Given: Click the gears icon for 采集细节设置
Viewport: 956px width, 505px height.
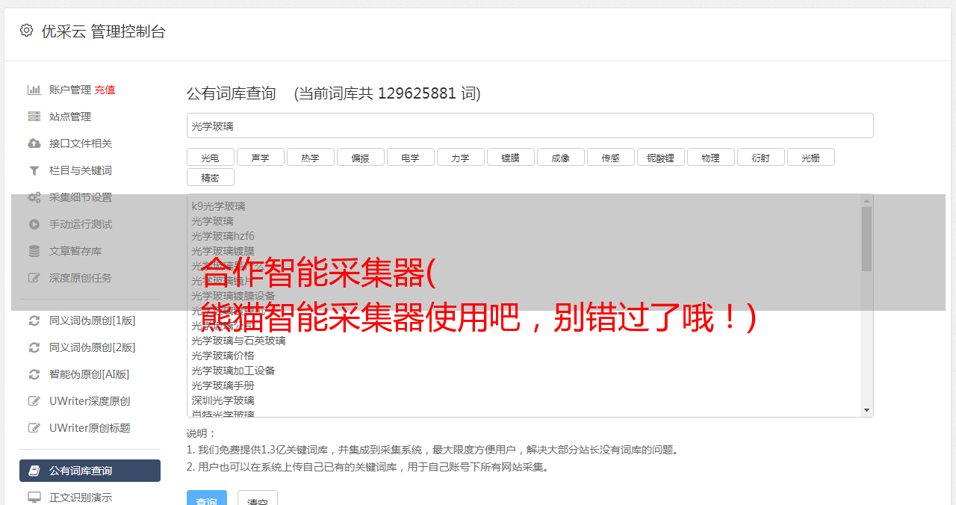Looking at the screenshot, I should tap(34, 197).
